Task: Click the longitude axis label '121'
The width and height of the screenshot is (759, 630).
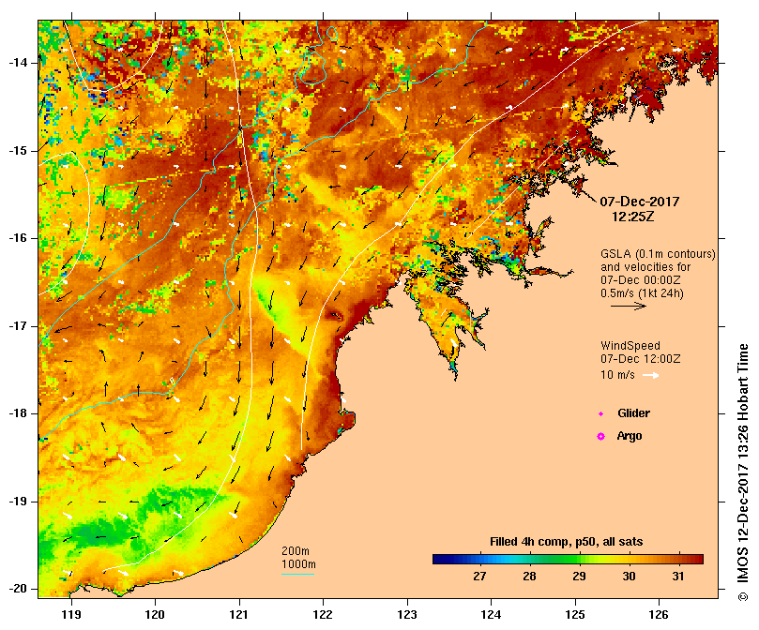Action: pos(239,615)
